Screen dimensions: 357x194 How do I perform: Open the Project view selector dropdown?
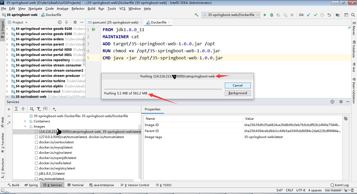pos(20,22)
